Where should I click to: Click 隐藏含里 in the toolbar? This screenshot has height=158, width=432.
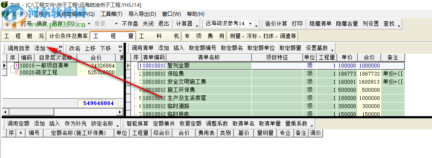pos(347,24)
